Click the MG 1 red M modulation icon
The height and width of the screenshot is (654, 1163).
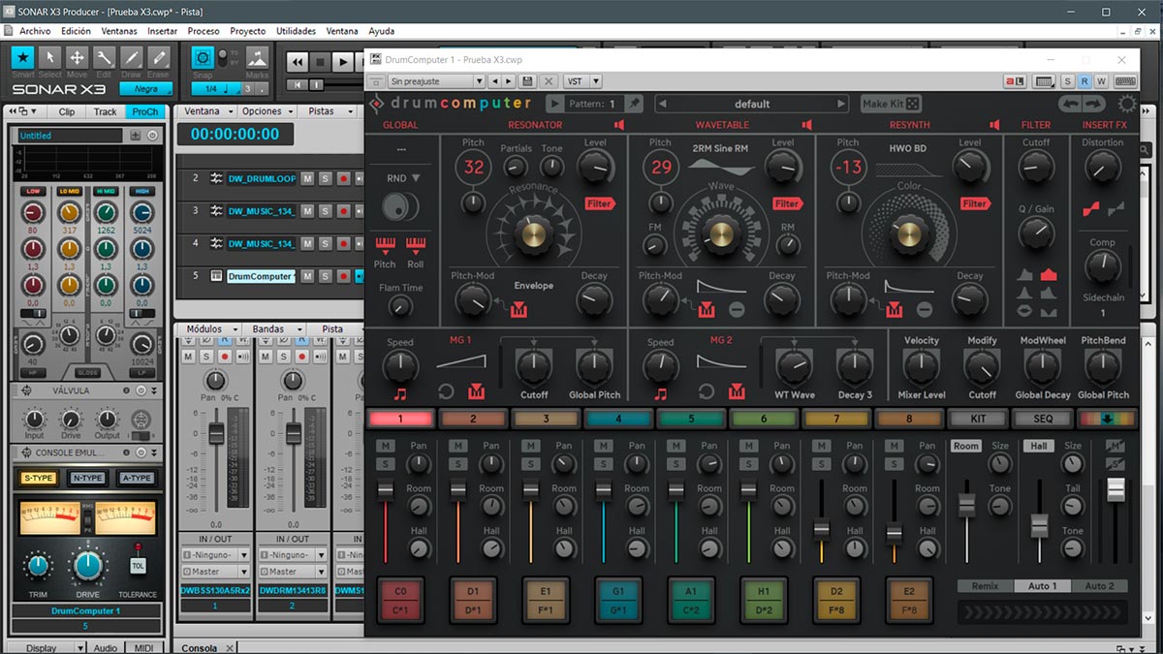tap(476, 392)
